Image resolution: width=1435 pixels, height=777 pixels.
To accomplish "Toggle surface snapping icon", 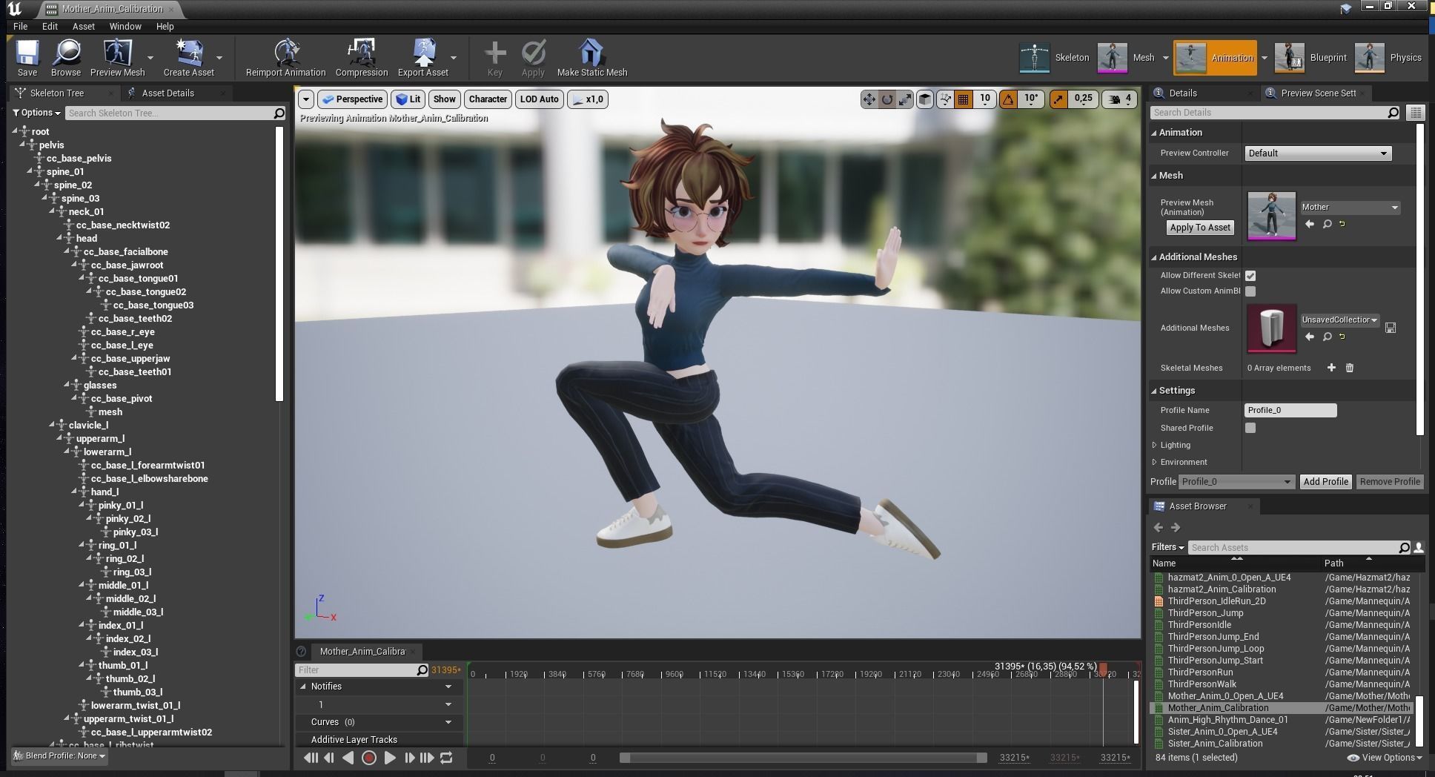I will click(945, 99).
